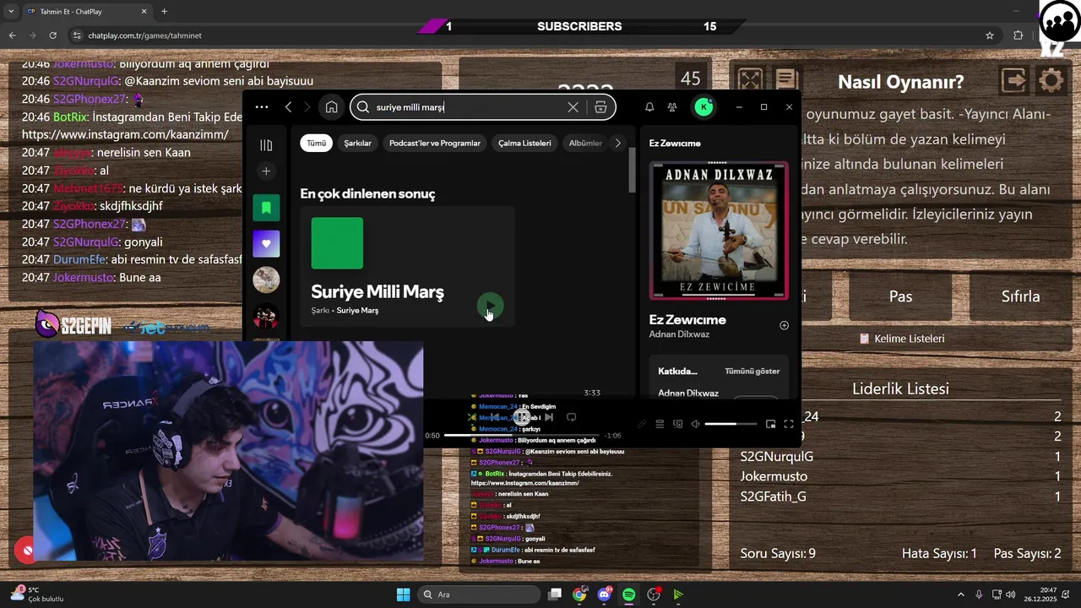Select the Albümler filter chip
The height and width of the screenshot is (608, 1081).
(x=585, y=144)
